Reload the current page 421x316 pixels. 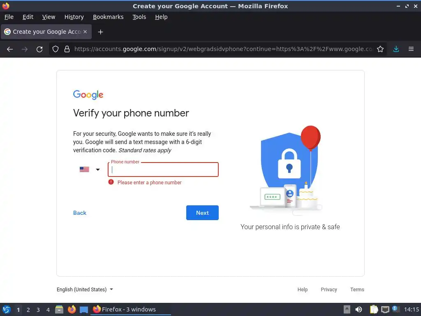point(39,49)
